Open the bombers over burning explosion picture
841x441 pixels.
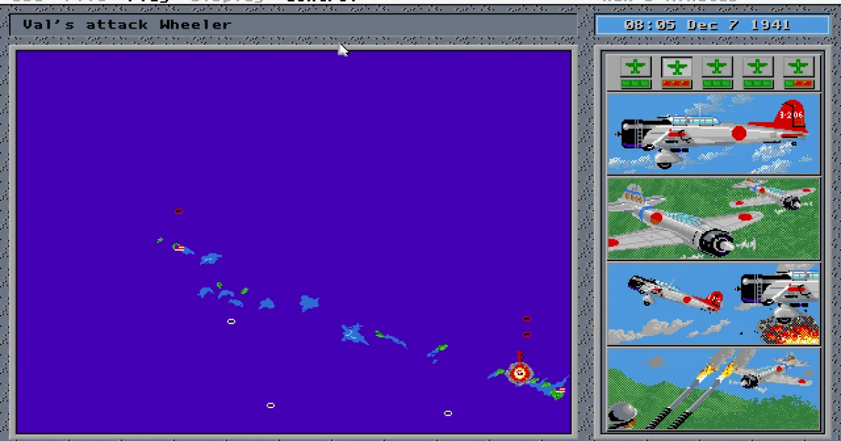tap(713, 304)
